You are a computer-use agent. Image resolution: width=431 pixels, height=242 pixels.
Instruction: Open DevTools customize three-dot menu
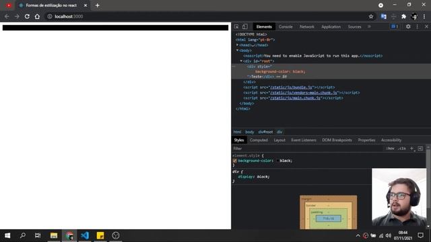[x=418, y=26]
